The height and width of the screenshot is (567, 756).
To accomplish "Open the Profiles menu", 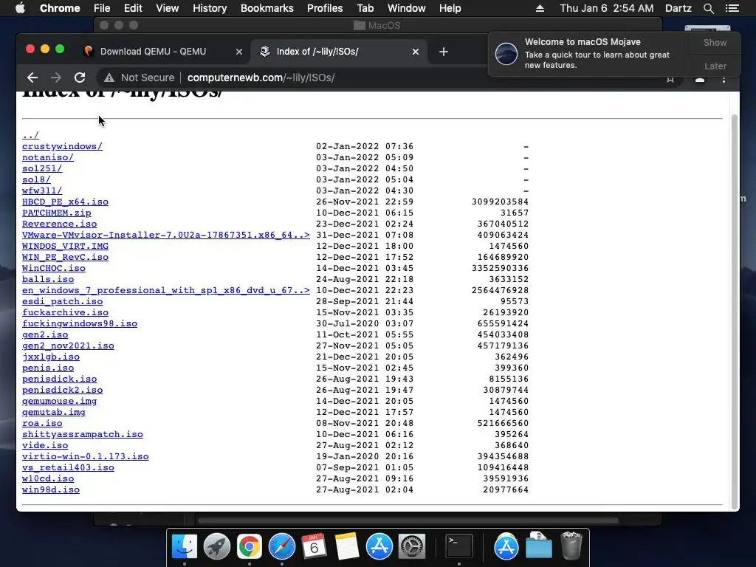I will coord(325,8).
